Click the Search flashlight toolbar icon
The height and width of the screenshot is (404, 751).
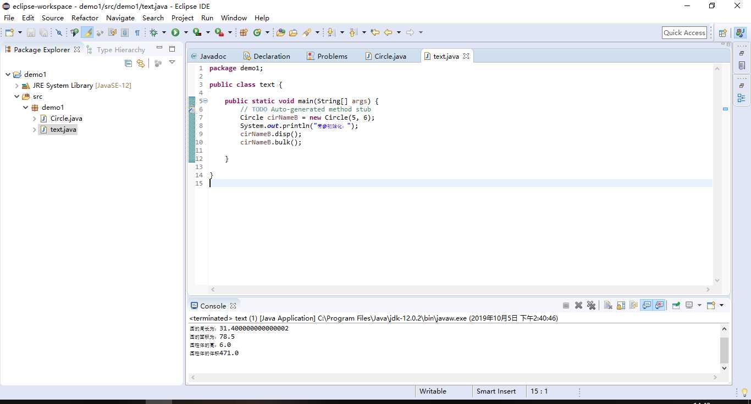(x=306, y=32)
